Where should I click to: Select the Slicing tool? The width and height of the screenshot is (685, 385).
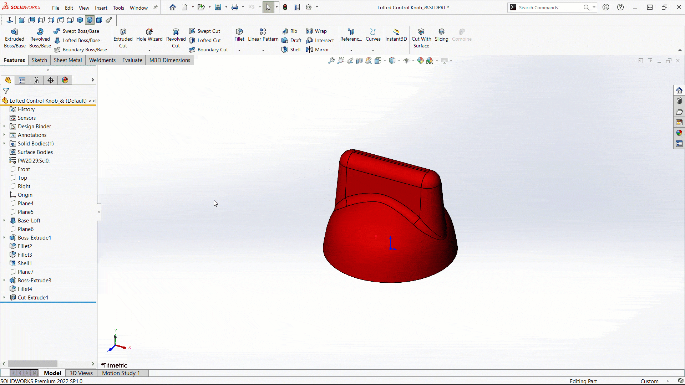442,35
